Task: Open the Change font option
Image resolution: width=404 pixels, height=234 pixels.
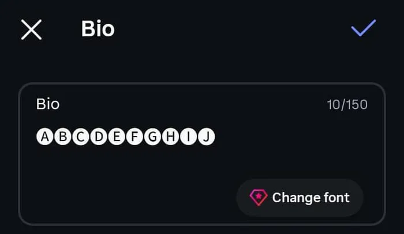Action: [x=300, y=198]
